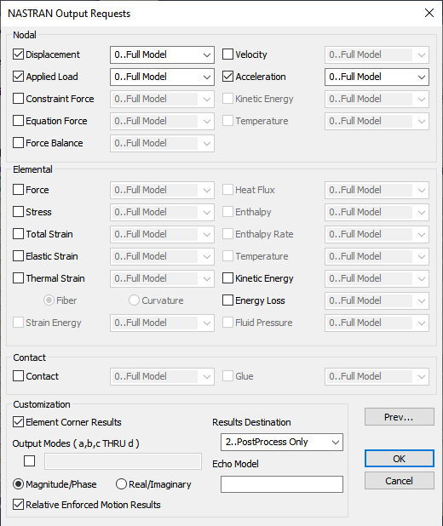Enable the Output Modes checkbox

pyautogui.click(x=29, y=461)
